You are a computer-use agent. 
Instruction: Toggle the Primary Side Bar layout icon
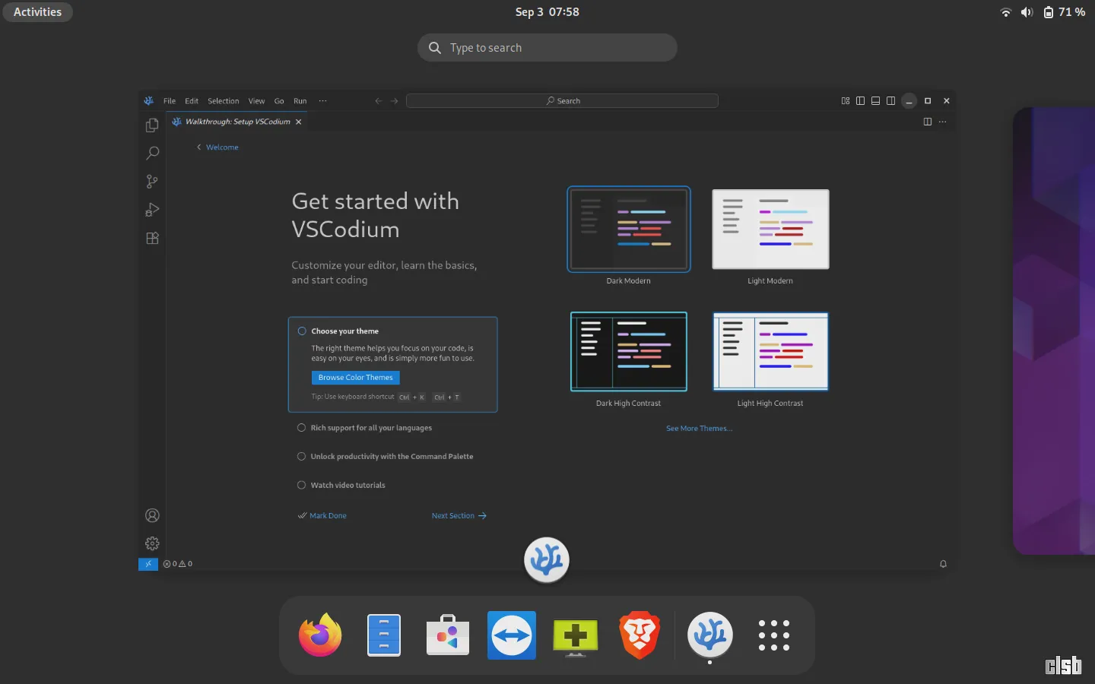click(x=860, y=100)
